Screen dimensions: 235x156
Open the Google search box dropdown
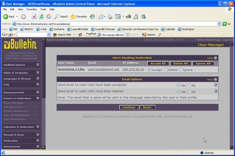(48, 35)
